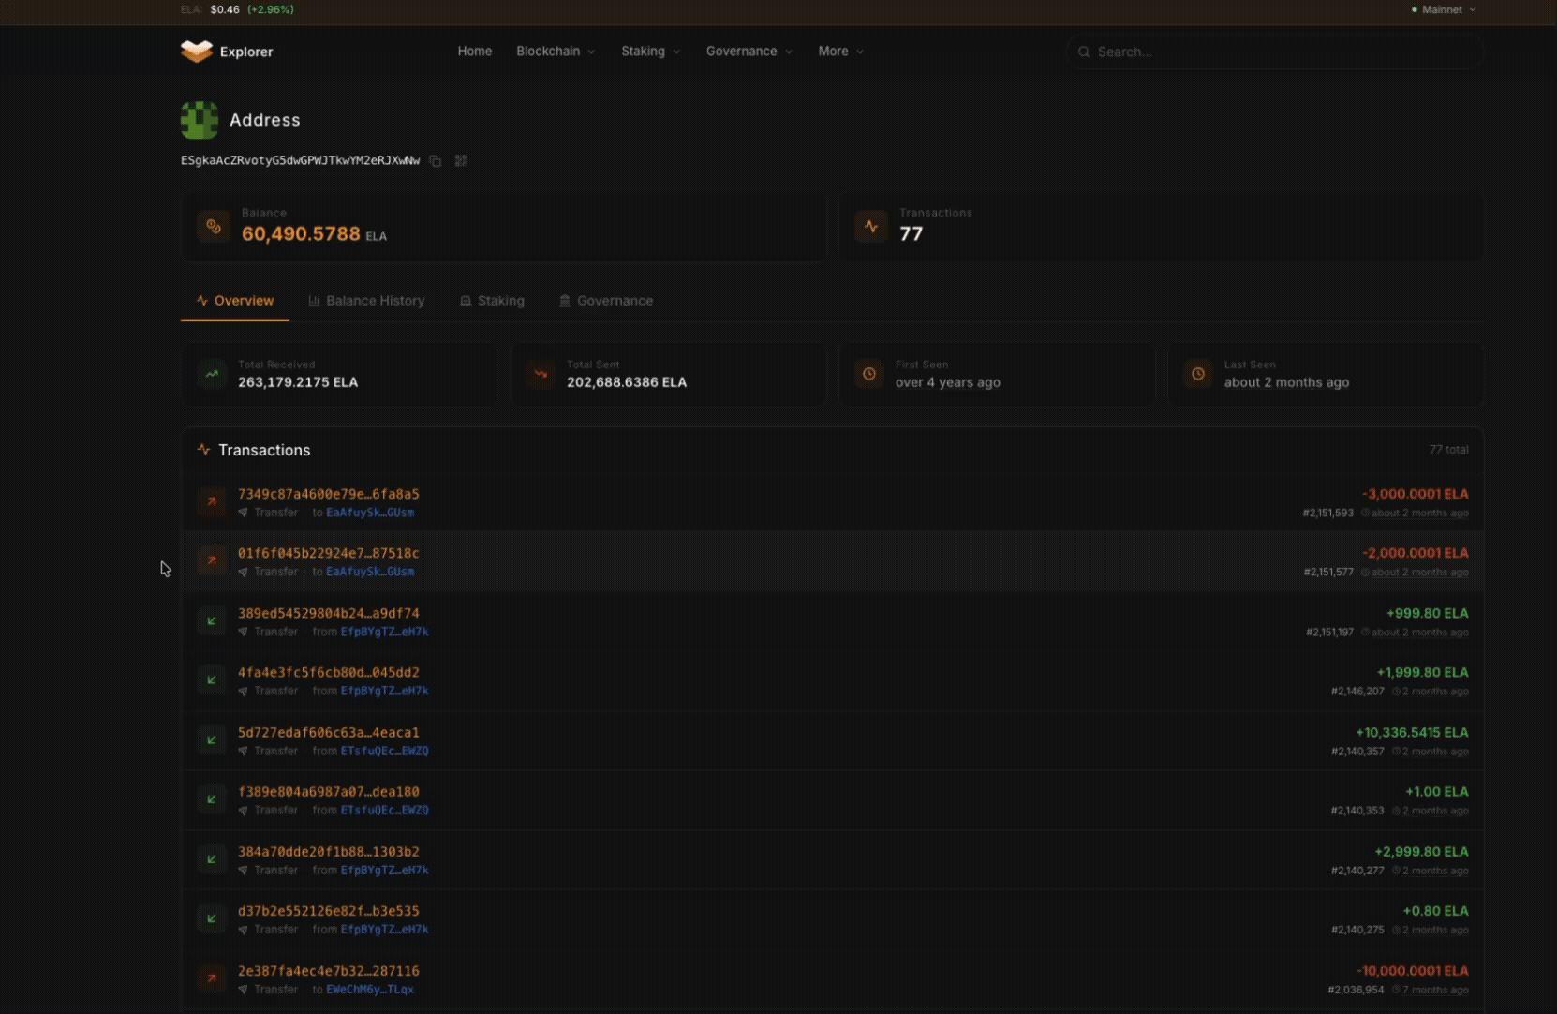This screenshot has width=1557, height=1014.
Task: Click the coin icon beside Balance
Action: point(214,226)
